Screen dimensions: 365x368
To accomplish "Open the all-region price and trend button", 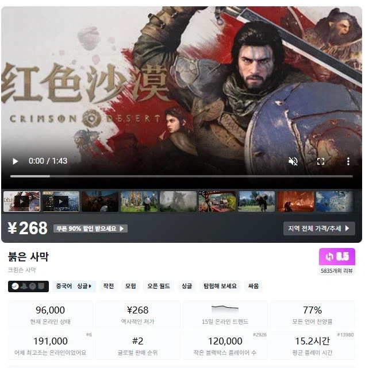I will pos(319,228).
